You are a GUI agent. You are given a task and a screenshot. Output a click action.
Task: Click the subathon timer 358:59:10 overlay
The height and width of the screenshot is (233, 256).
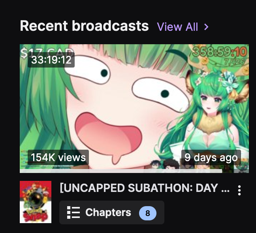[x=219, y=52]
